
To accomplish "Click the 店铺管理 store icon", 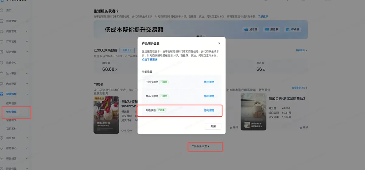I will [2, 21].
